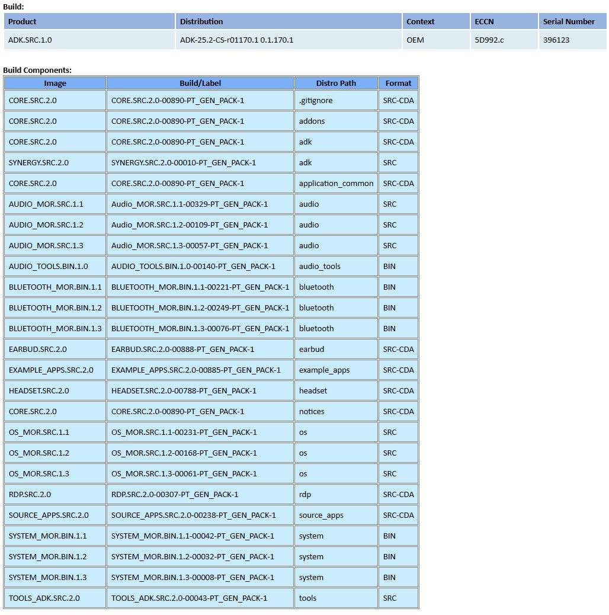Click the Distribution column header
The height and width of the screenshot is (615, 609).
coord(201,21)
